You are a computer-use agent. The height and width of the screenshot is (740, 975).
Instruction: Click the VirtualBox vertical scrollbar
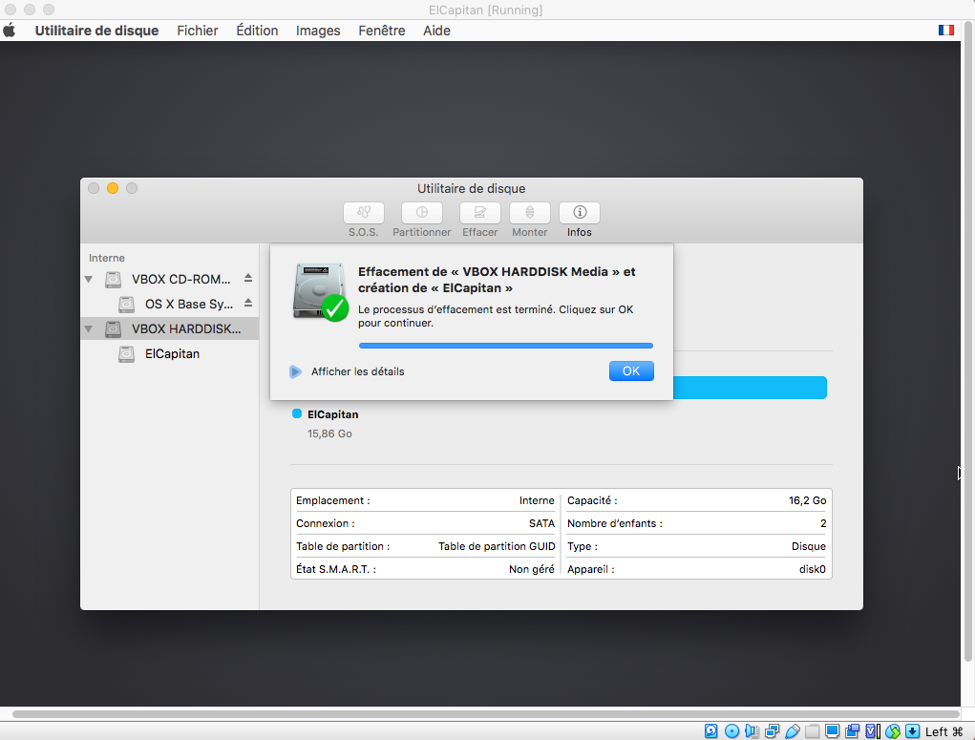click(968, 342)
